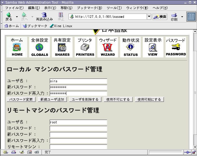Click the Mail icon in status bar
Viewport: 197px width, 156px height.
pyautogui.click(x=14, y=152)
